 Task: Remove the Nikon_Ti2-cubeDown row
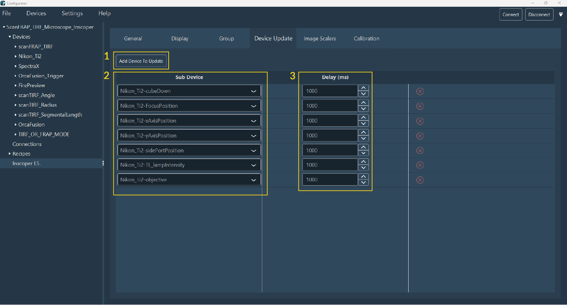click(x=420, y=91)
